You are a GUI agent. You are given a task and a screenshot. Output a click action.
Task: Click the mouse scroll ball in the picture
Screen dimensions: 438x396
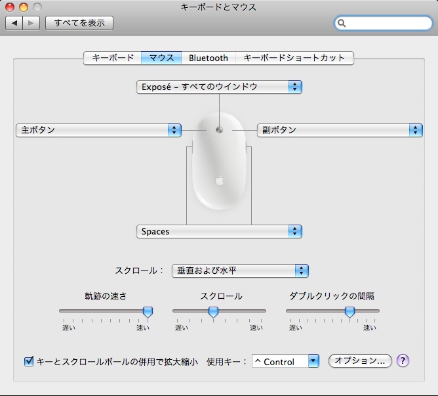(219, 130)
